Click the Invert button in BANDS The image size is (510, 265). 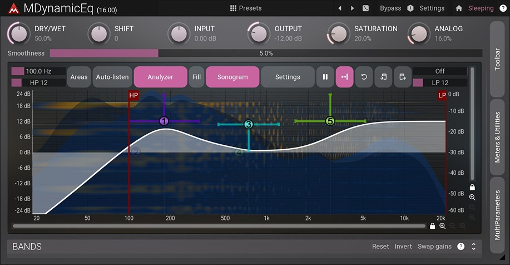pyautogui.click(x=403, y=246)
